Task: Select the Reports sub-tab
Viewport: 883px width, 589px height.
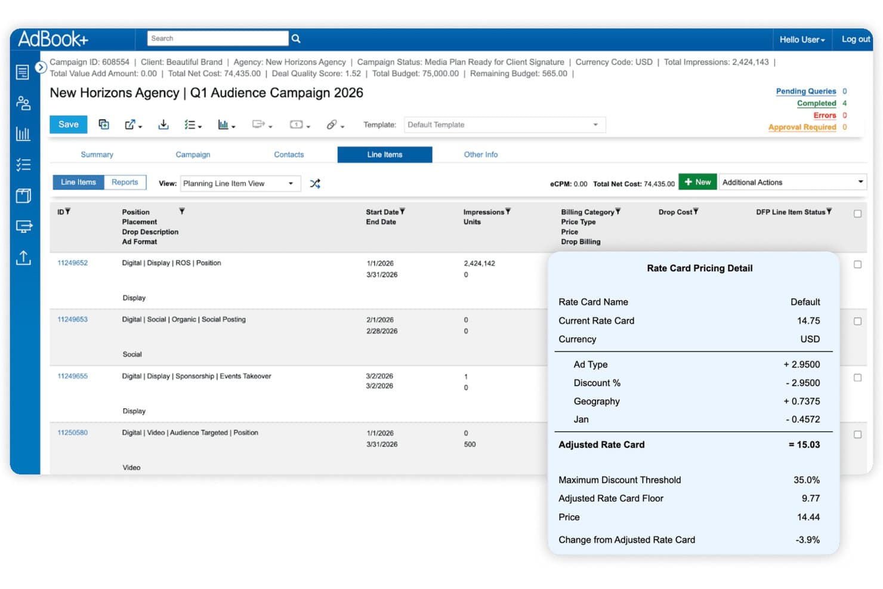Action: (x=125, y=182)
